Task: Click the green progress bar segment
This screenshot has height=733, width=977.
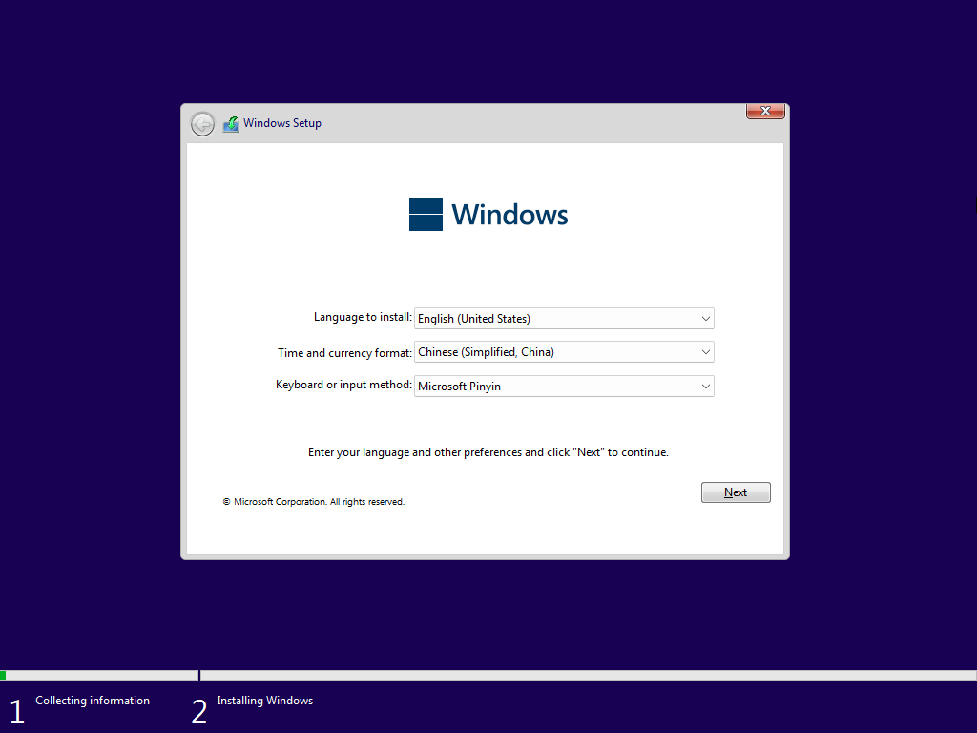Action: pyautogui.click(x=3, y=675)
